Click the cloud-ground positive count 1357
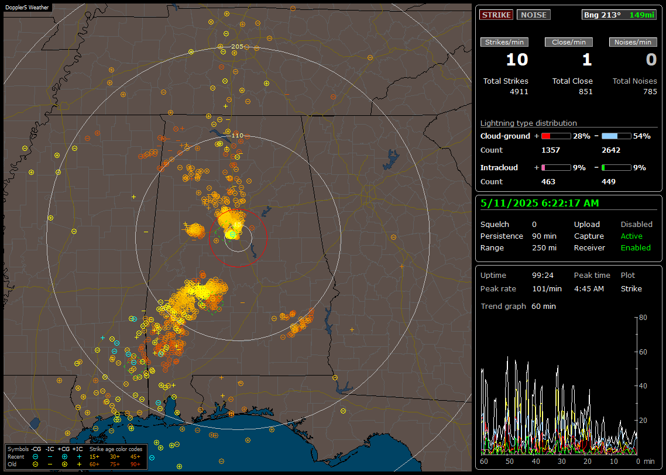666x475 pixels. click(x=551, y=150)
